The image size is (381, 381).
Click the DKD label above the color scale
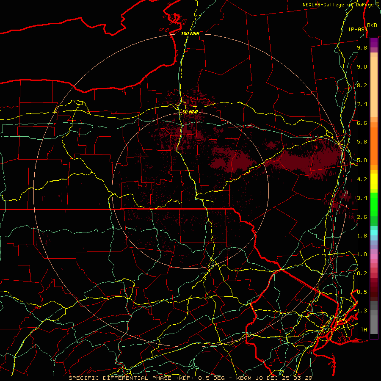pyautogui.click(x=372, y=25)
